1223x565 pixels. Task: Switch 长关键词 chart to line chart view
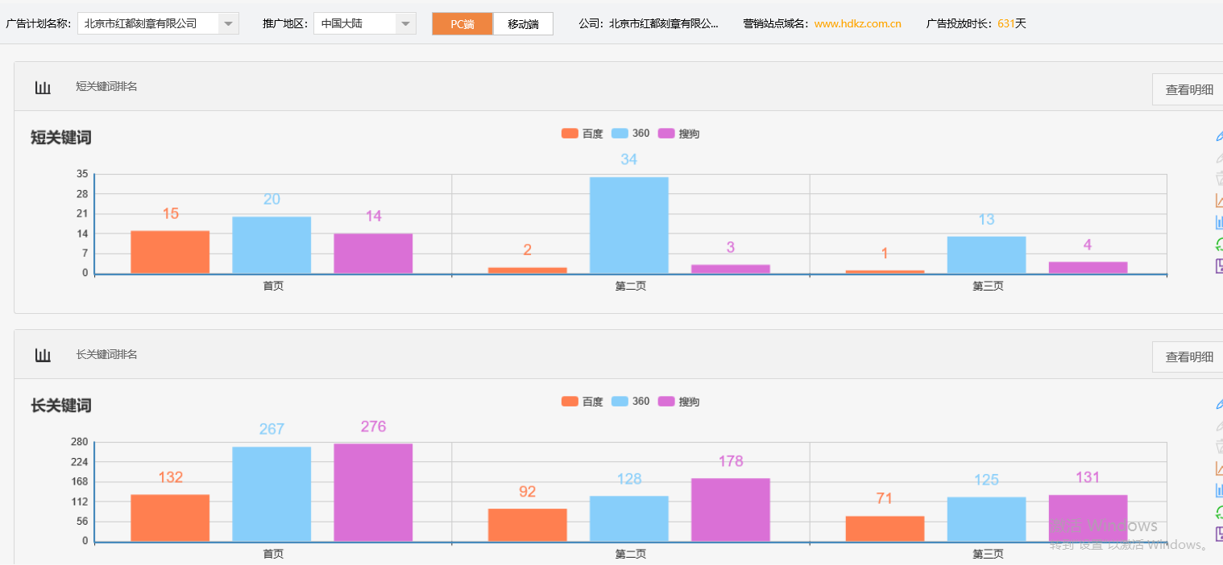click(1218, 468)
